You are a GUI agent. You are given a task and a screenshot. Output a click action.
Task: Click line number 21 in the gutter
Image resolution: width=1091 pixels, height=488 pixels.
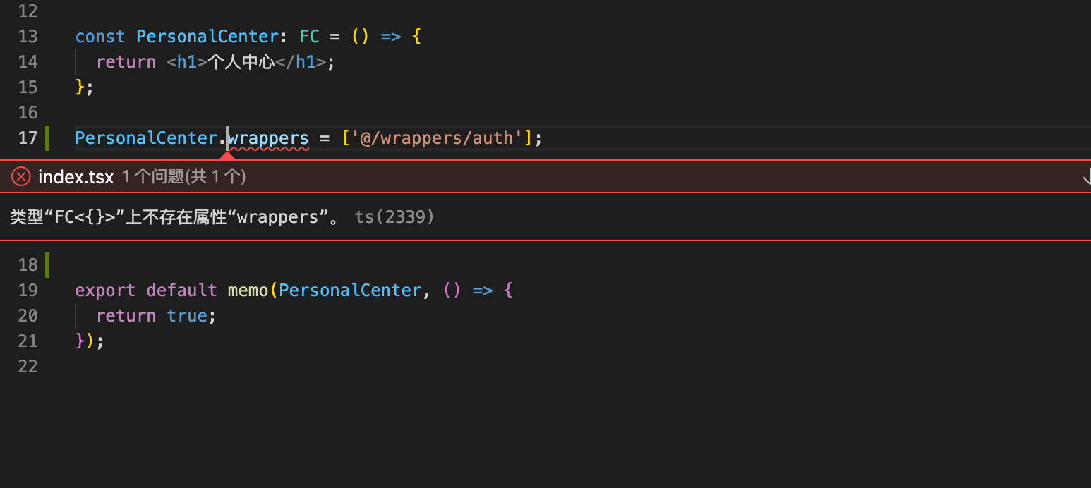pyautogui.click(x=28, y=341)
